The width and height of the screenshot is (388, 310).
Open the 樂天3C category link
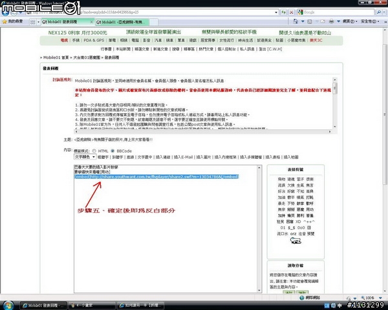[x=316, y=40]
